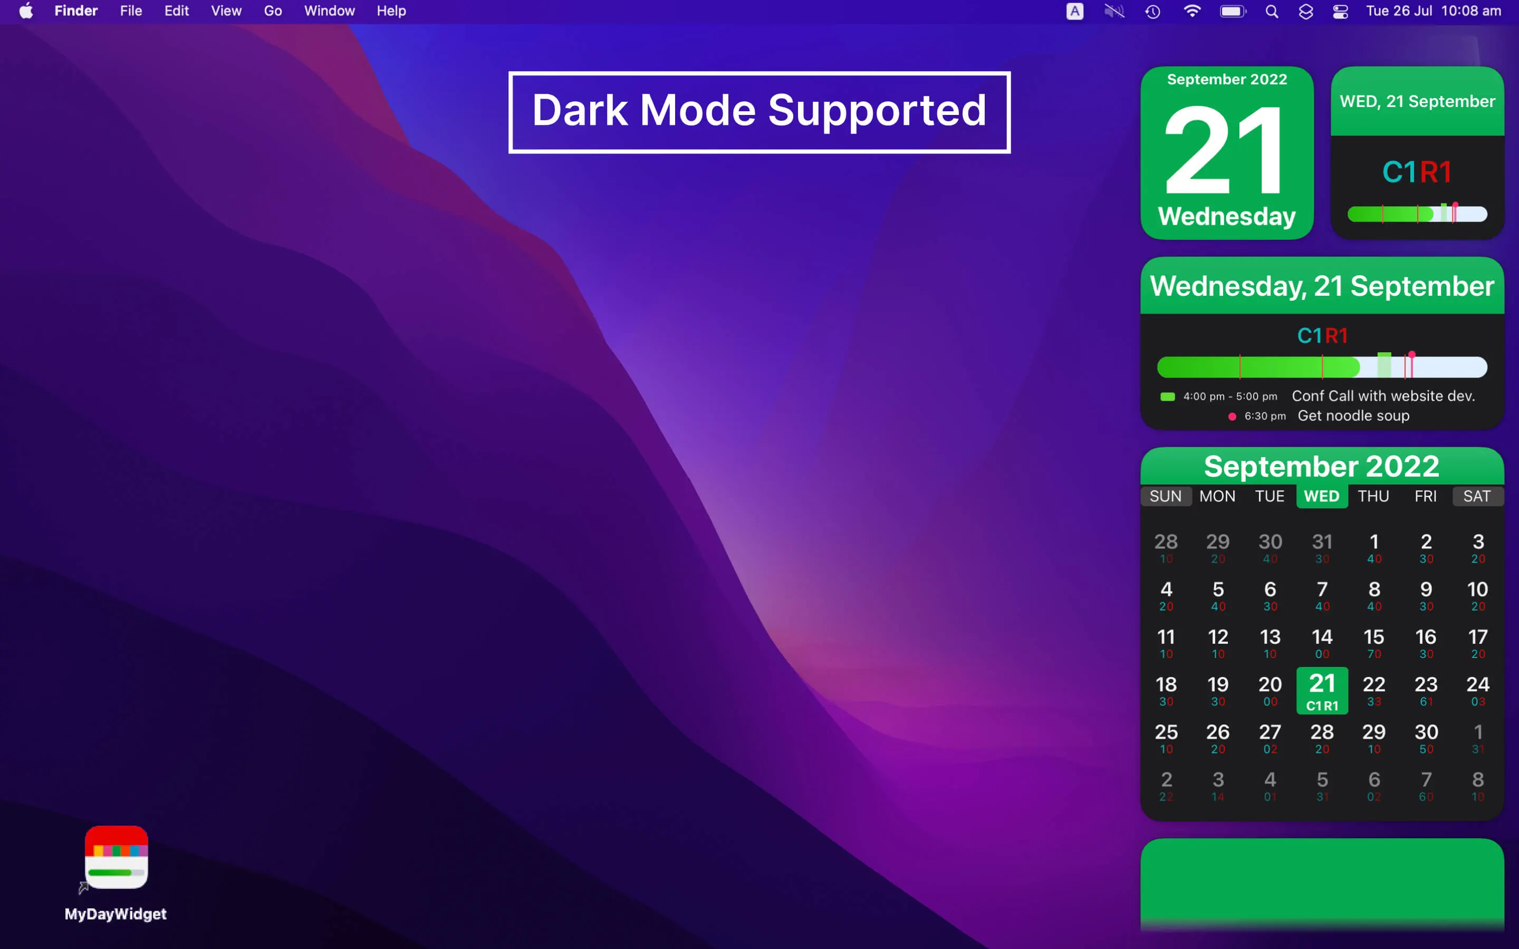Open the Window menu
This screenshot has width=1519, height=949.
pyautogui.click(x=329, y=11)
